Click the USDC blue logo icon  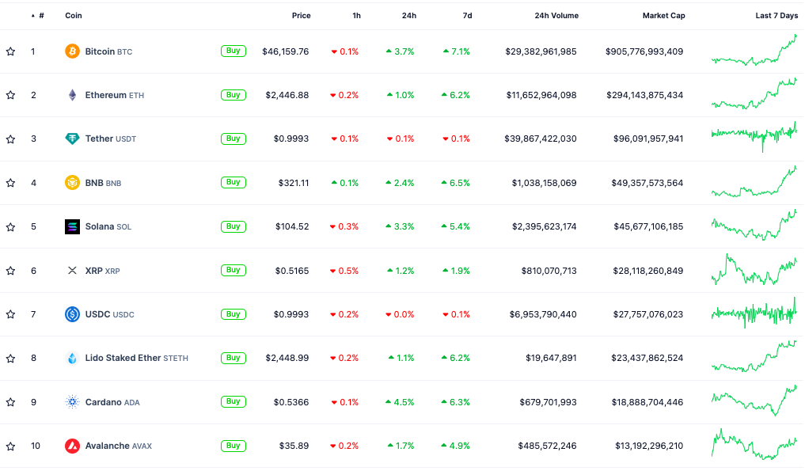(72, 314)
